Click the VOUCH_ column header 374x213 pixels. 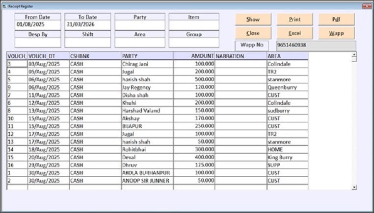tap(17, 56)
